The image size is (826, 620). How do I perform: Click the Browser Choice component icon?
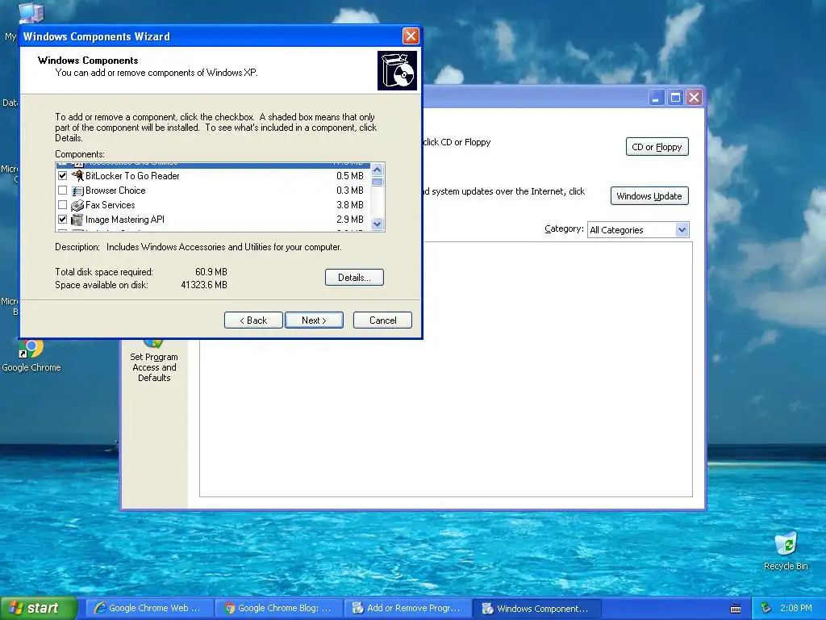coord(77,191)
